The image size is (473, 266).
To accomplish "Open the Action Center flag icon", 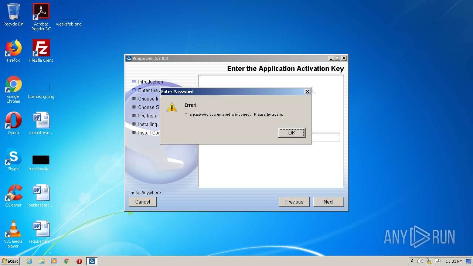I will point(438,261).
